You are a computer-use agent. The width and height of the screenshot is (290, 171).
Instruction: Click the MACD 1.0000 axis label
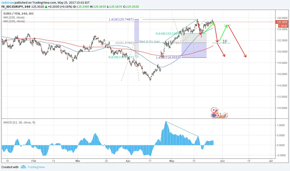click(281, 125)
